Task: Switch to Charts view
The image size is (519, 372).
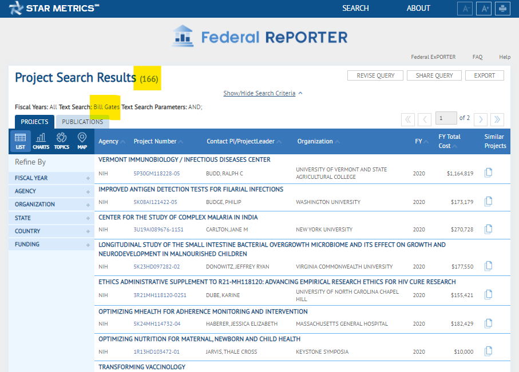Action: (x=41, y=141)
